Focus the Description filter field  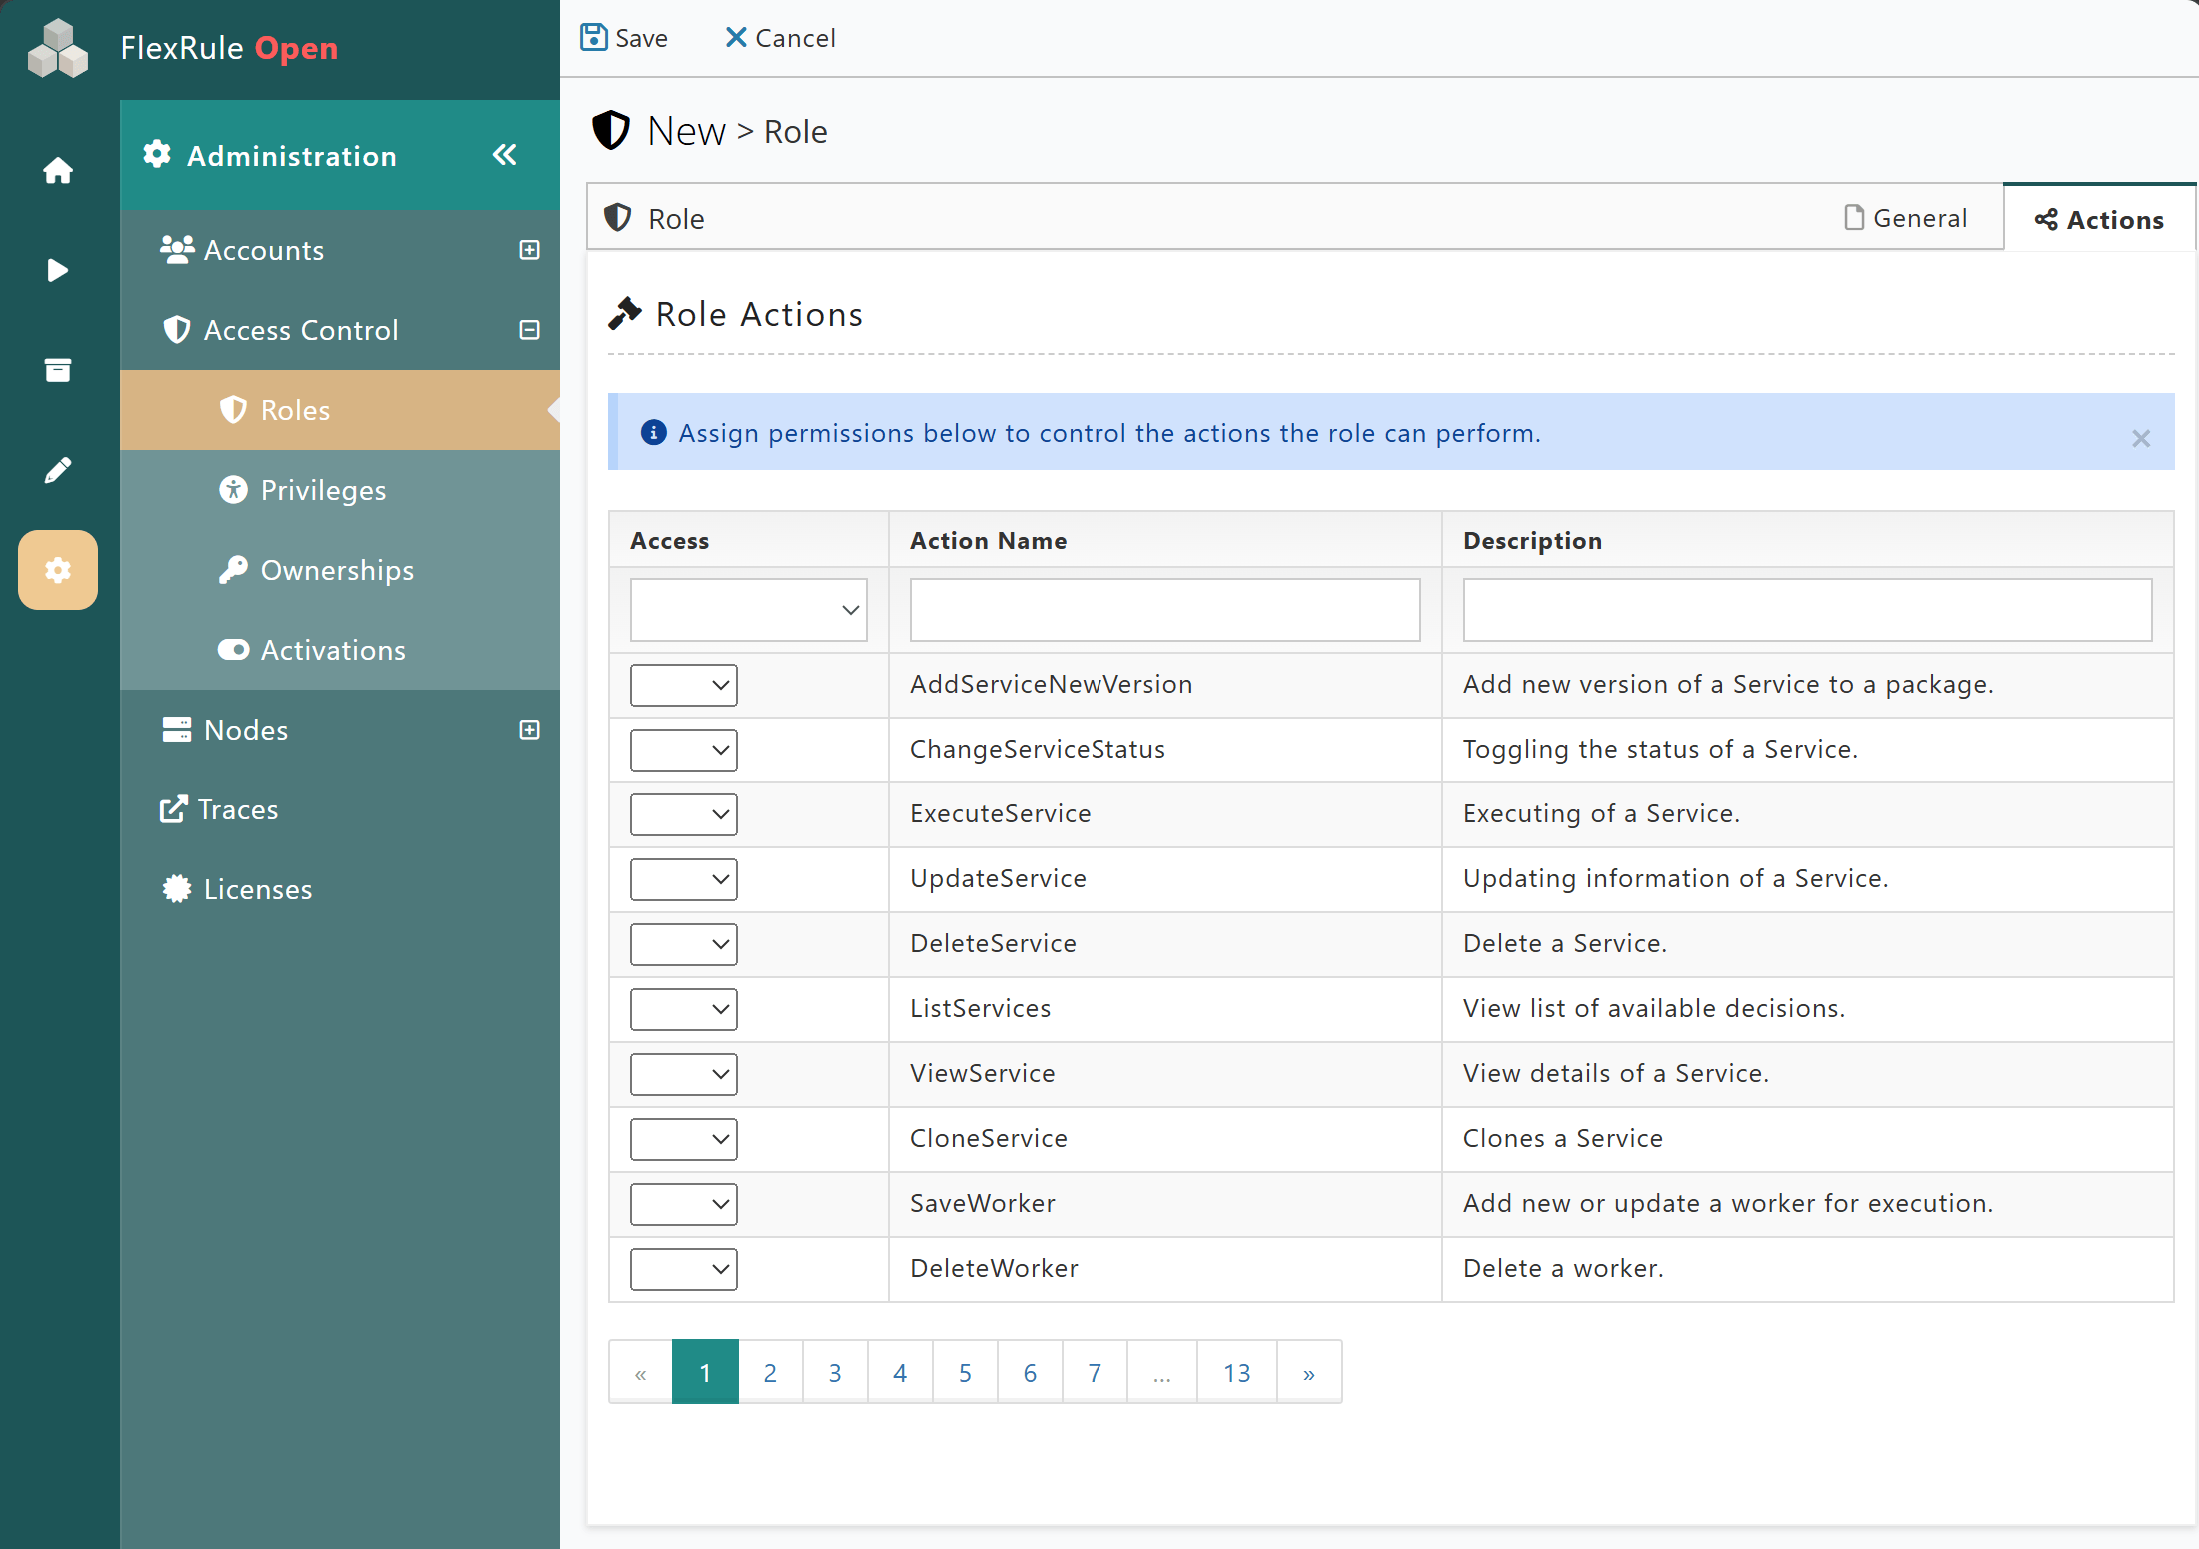[1807, 610]
